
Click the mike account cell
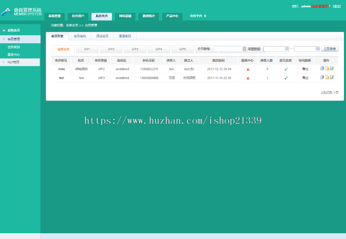pyautogui.click(x=62, y=69)
